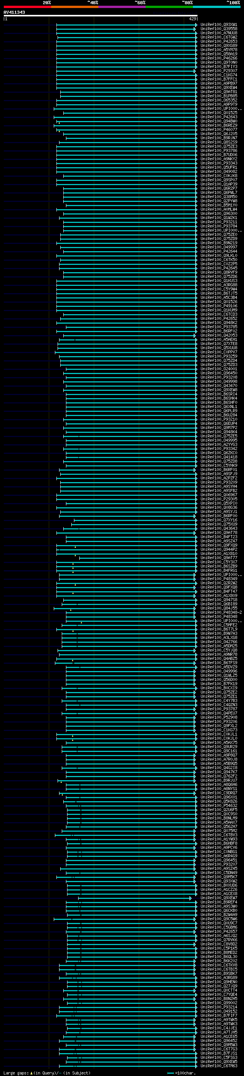
Task: Go to the UniRef100_O65352 hit
Action: [x=219, y=100]
